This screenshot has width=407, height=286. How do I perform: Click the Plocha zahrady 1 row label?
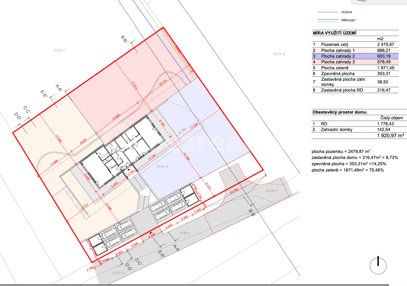[x=338, y=51]
